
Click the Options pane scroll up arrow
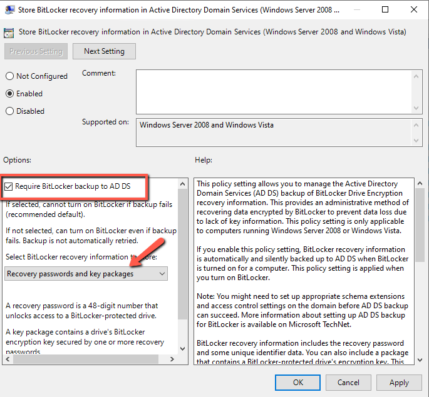(x=183, y=184)
